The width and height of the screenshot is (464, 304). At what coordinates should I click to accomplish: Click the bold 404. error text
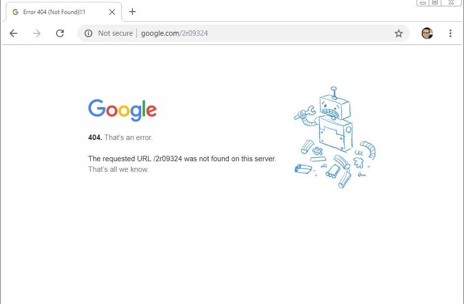click(x=95, y=138)
